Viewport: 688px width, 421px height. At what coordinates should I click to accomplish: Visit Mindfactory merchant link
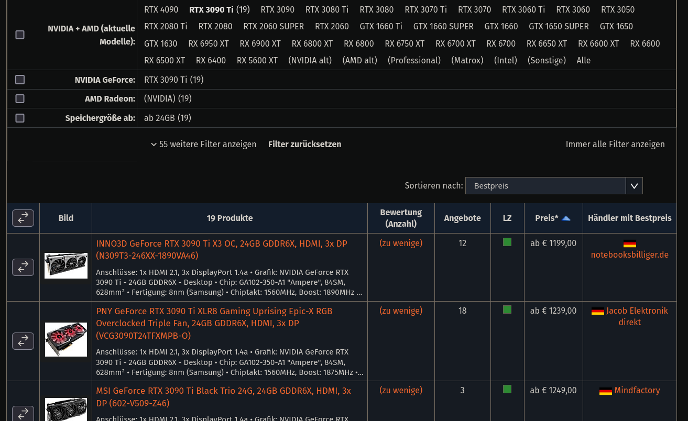[637, 391]
